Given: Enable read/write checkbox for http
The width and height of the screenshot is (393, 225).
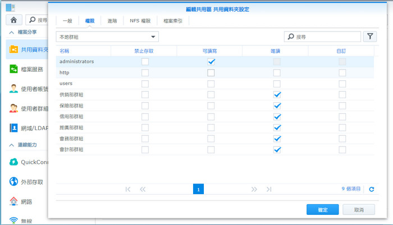Looking at the screenshot, I should coord(211,73).
